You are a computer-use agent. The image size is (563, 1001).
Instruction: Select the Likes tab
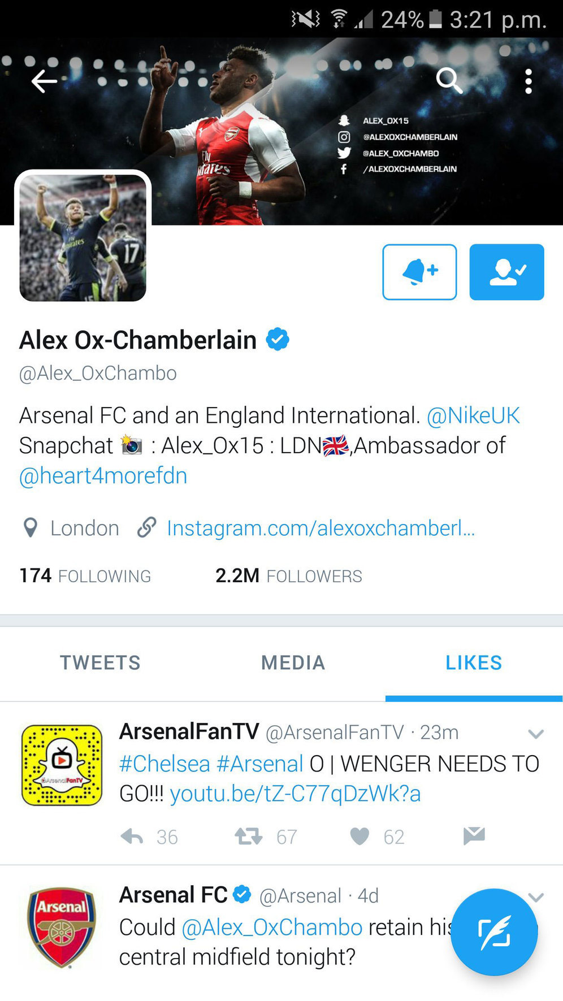[x=474, y=662]
